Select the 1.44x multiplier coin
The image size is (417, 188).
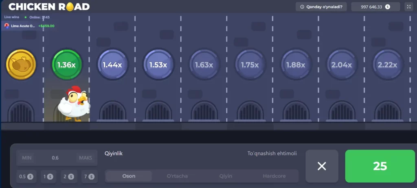112,65
